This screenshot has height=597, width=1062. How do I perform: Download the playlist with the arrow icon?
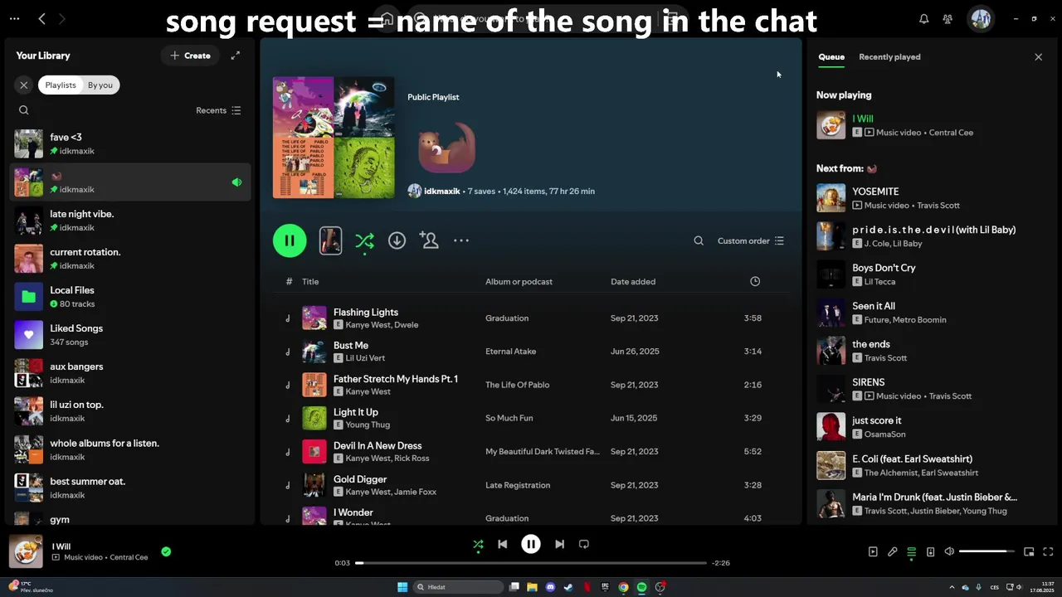click(397, 240)
